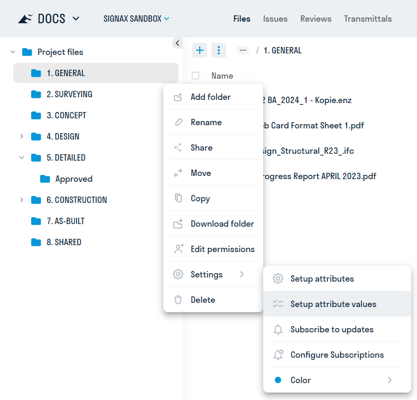
Task: Click the Settings gear icon
Action: [x=178, y=274]
